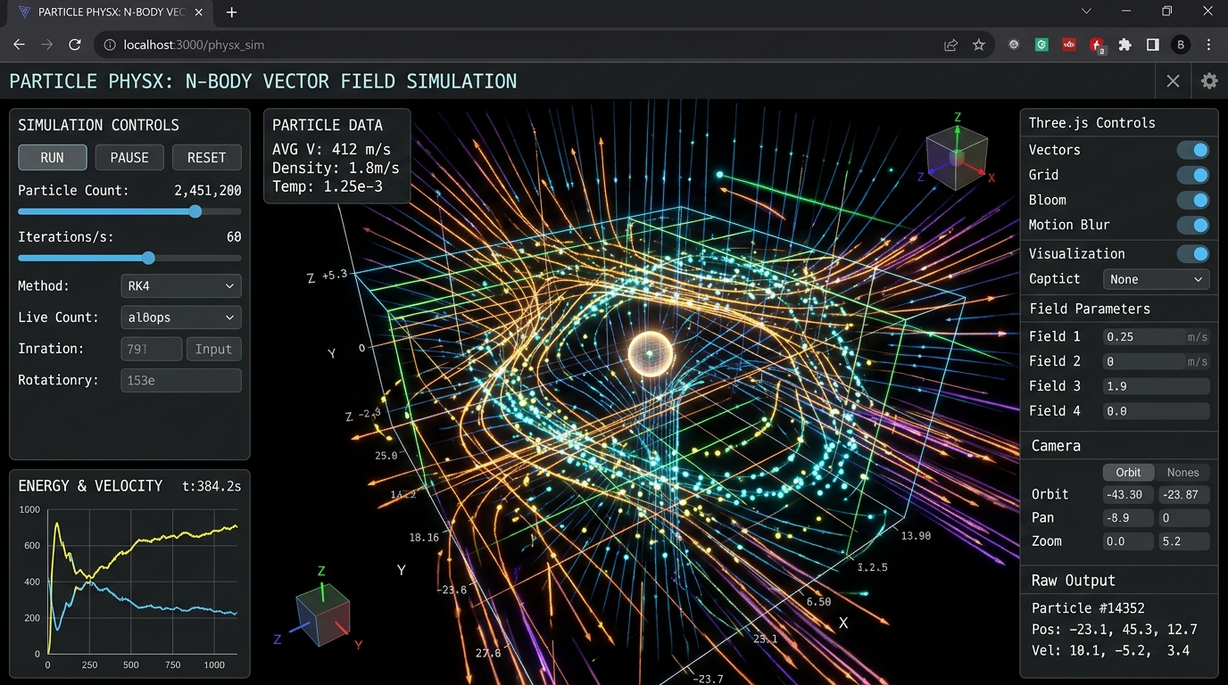The width and height of the screenshot is (1228, 685).
Task: Toggle the Visualization switch
Action: click(x=1192, y=254)
